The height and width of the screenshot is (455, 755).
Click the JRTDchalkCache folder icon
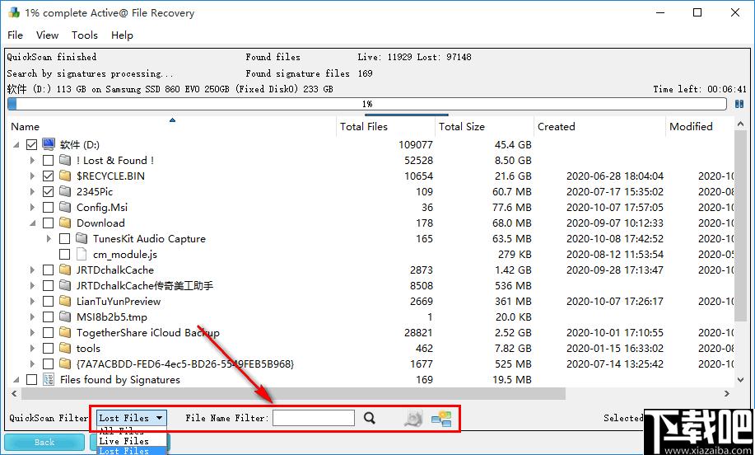click(65, 270)
